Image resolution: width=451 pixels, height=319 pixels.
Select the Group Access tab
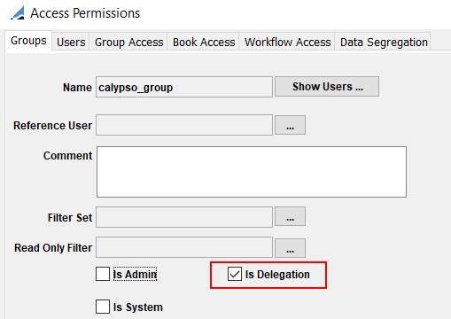[128, 42]
